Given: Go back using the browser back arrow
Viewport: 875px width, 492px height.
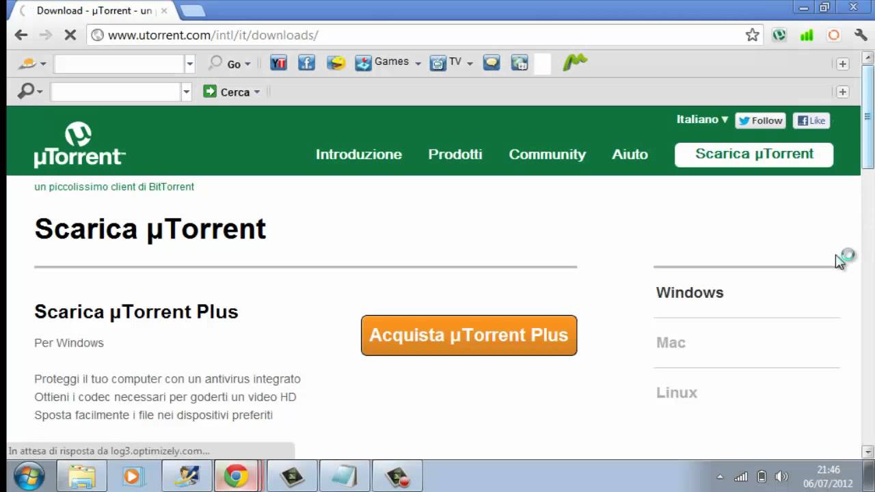Looking at the screenshot, I should coord(21,35).
